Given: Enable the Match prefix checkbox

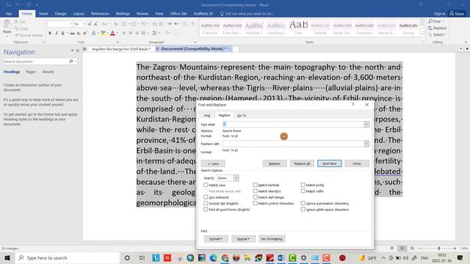Looking at the screenshot, I should pyautogui.click(x=303, y=185).
